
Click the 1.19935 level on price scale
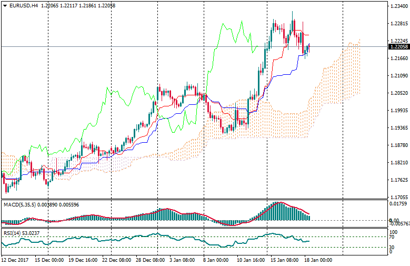[x=398, y=111]
